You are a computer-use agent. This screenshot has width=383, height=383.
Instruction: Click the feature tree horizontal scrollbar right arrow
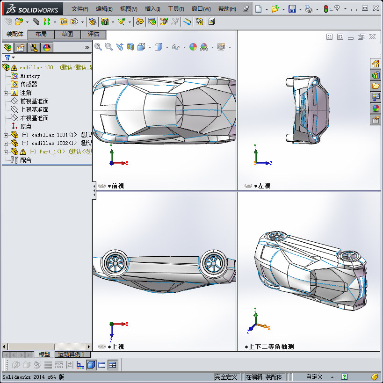[x=89, y=347]
